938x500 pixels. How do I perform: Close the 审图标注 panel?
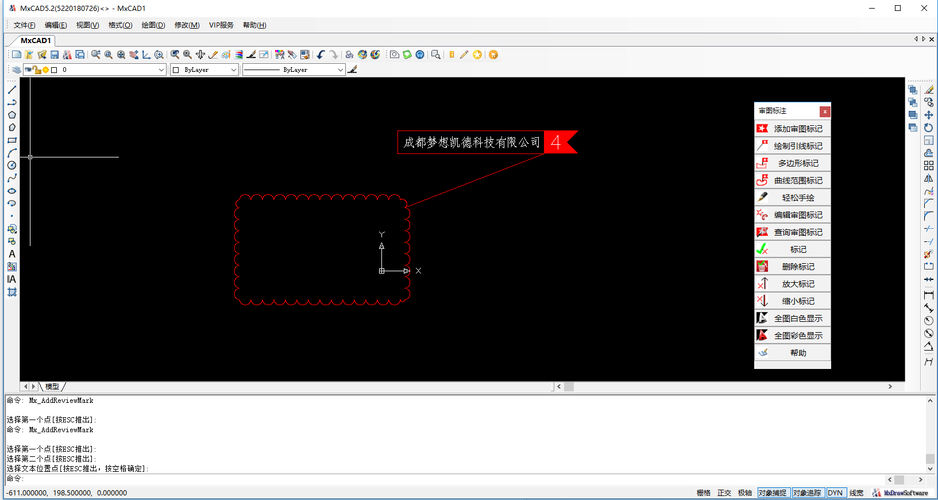pyautogui.click(x=825, y=111)
